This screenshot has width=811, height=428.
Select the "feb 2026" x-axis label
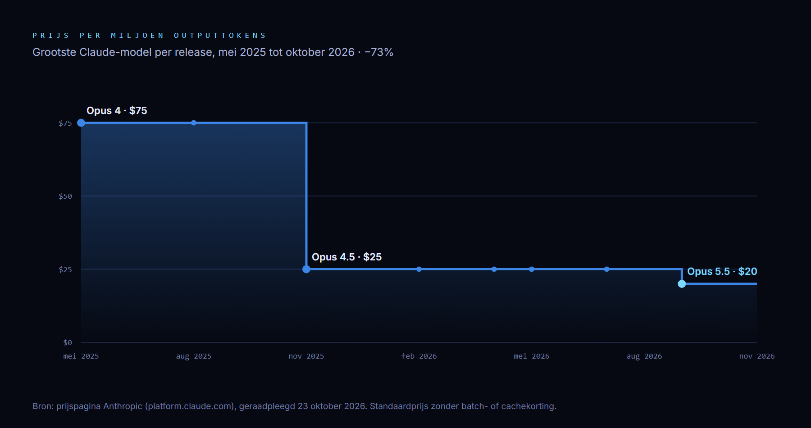(419, 356)
